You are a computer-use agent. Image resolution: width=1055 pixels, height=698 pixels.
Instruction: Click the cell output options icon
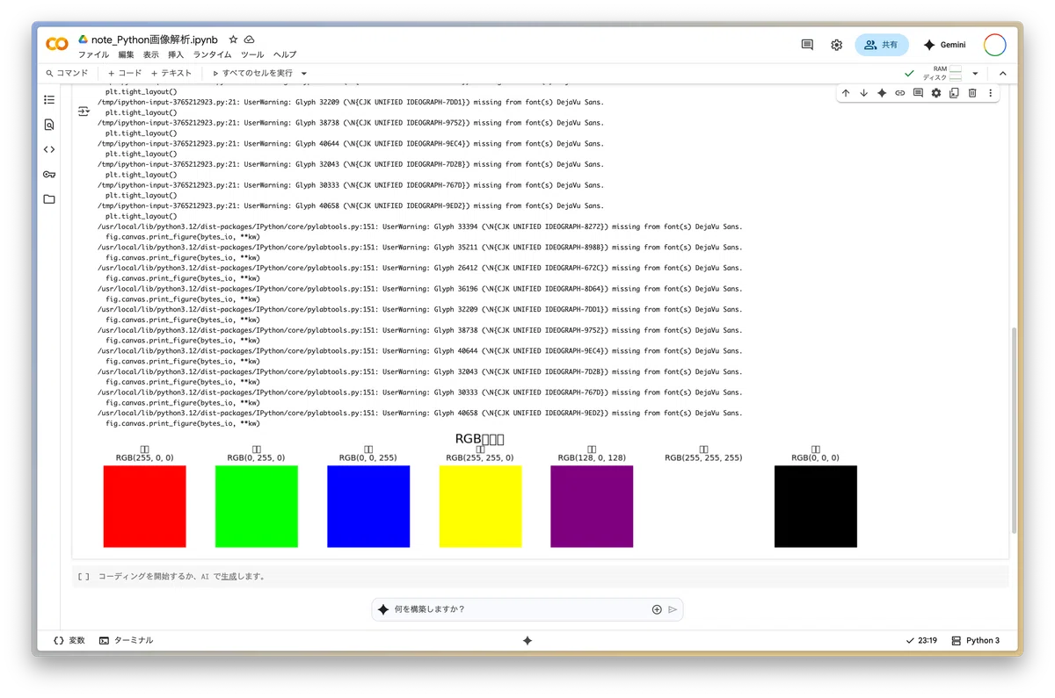click(x=84, y=112)
